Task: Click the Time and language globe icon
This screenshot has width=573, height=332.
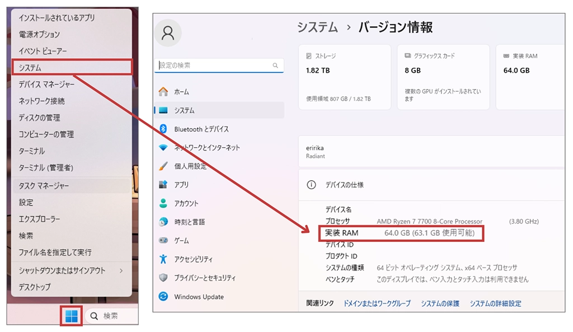Action: [163, 222]
